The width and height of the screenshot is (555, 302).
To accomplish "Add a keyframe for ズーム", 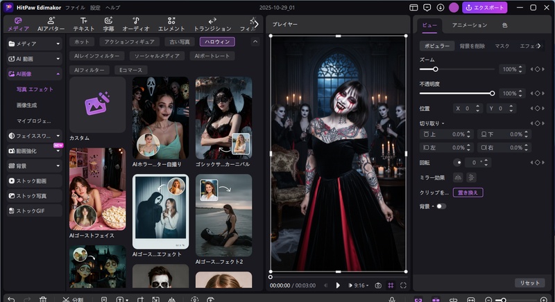I will coord(537,69).
